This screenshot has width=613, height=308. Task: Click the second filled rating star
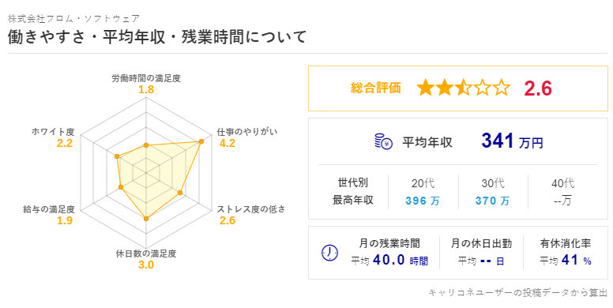point(444,88)
